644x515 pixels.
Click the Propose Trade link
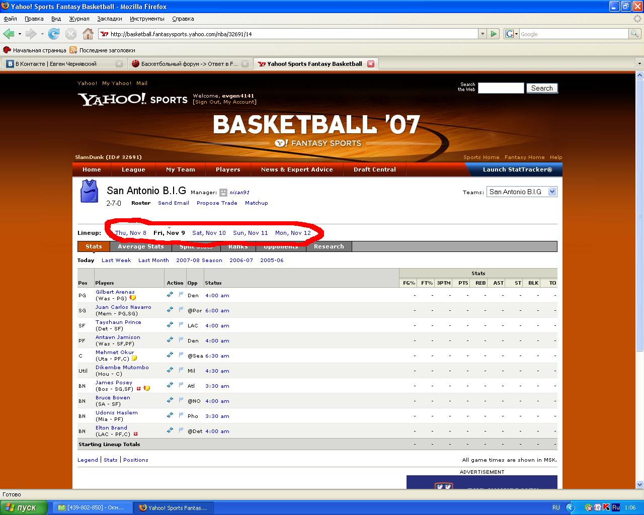[217, 203]
